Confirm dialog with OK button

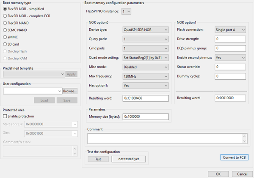pyautogui.click(x=218, y=173)
